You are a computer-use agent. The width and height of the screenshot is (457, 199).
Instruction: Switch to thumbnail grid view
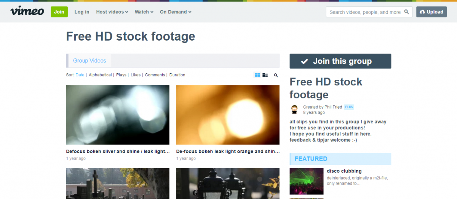pos(257,75)
